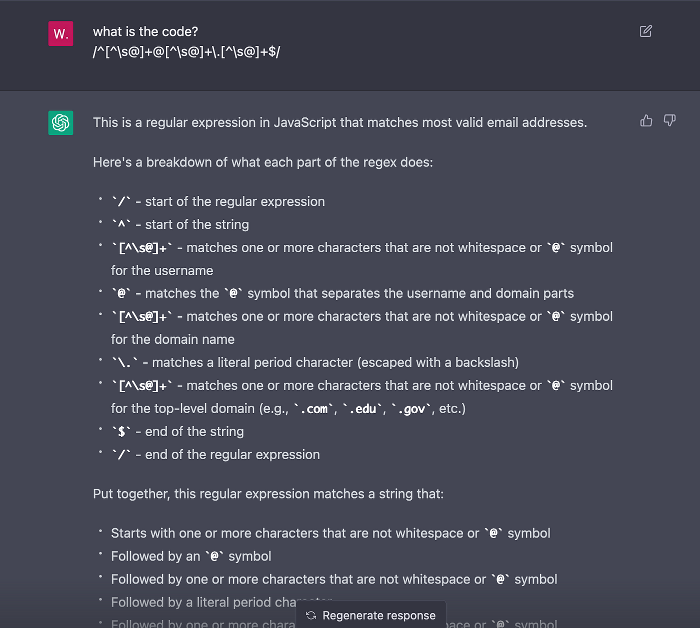Give the response a thumbs up
This screenshot has height=628, width=700.
pos(646,120)
